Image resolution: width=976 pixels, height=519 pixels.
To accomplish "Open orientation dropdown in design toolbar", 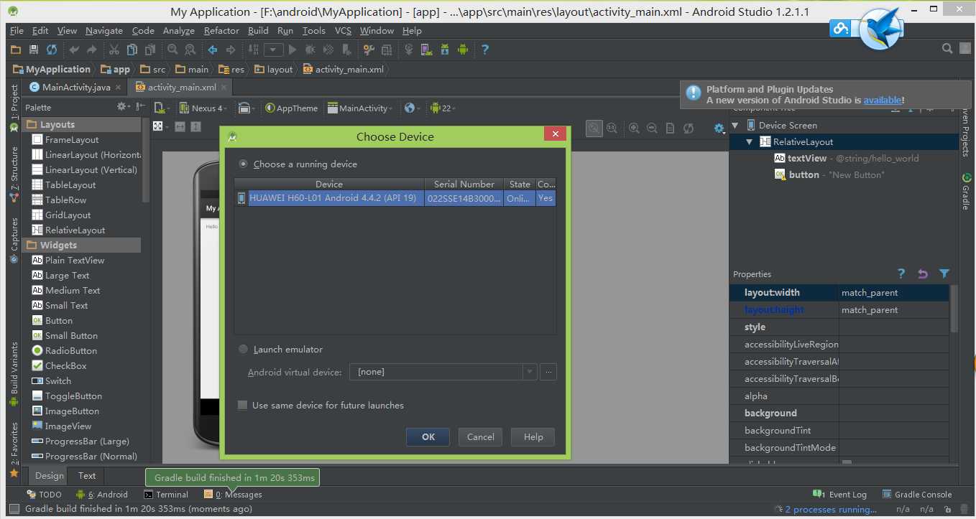I will click(x=247, y=108).
